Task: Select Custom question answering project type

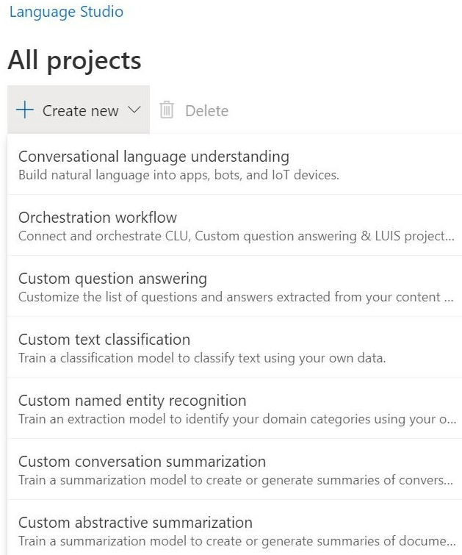Action: [112, 279]
